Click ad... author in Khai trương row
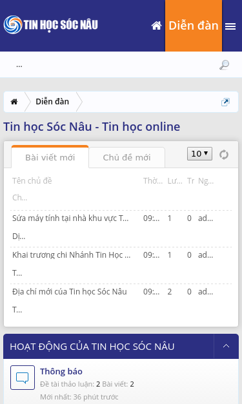Viewport: 242px width, 404px height. (x=206, y=255)
